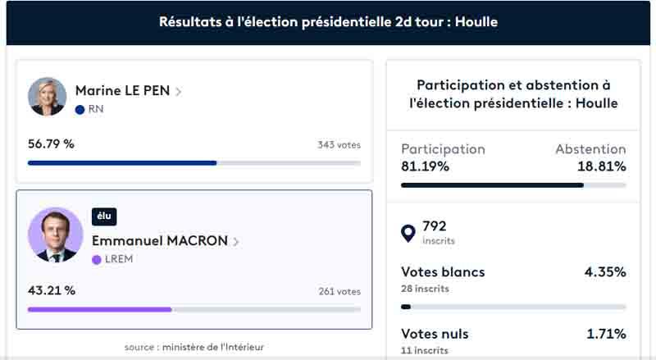Viewport: 656px width, 360px height.
Task: Open the Emmanuel MACRON candidate link
Action: (x=160, y=241)
